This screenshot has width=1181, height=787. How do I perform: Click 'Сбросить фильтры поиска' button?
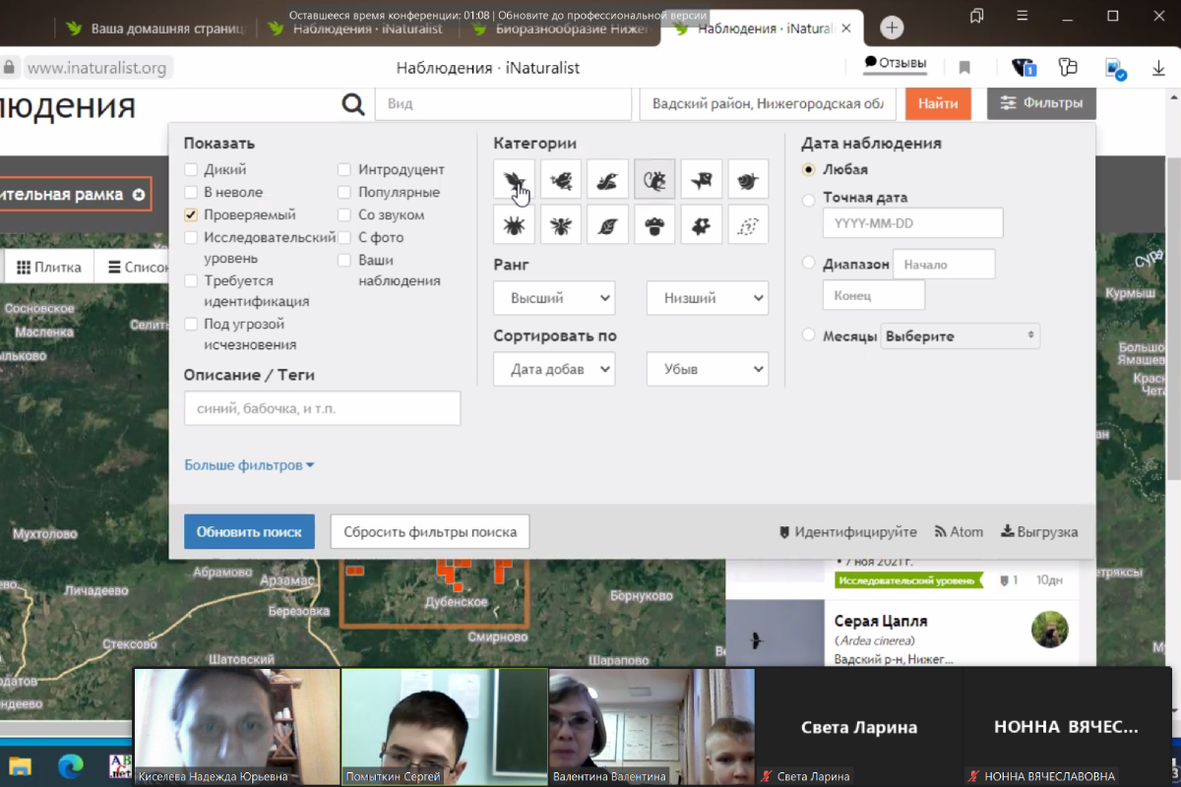click(x=430, y=531)
